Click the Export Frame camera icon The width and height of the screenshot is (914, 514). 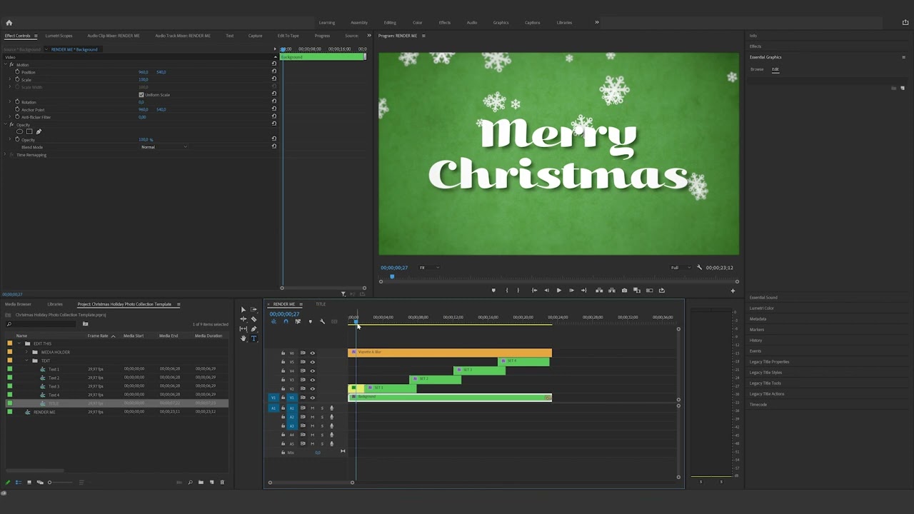tap(625, 291)
